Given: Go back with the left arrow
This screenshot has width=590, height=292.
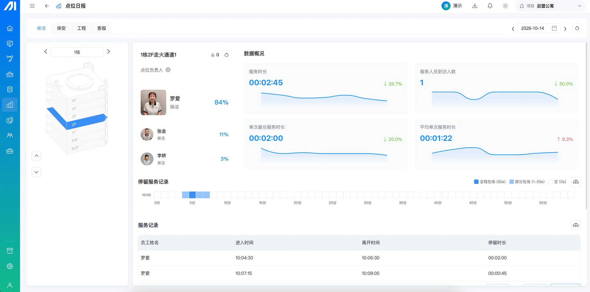Looking at the screenshot, I should click(47, 6).
